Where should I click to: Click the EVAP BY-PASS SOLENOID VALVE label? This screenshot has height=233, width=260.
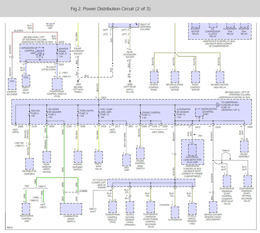(246, 195)
